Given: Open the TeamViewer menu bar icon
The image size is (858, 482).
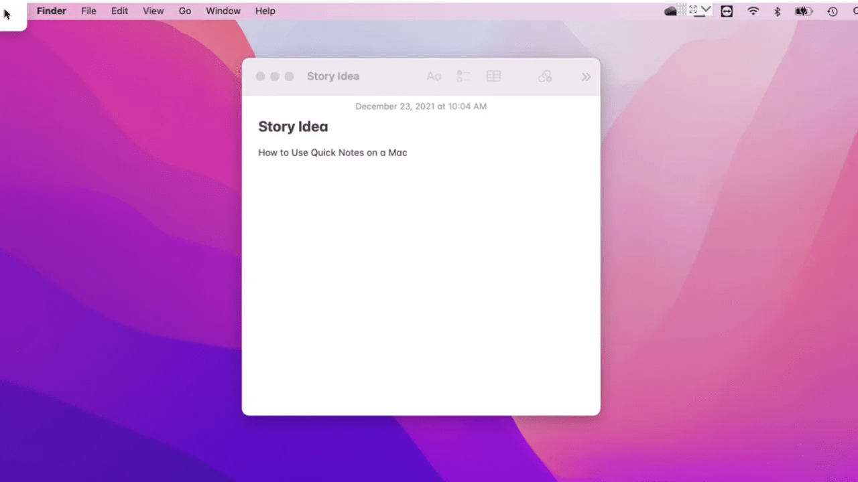Looking at the screenshot, I should (x=727, y=11).
